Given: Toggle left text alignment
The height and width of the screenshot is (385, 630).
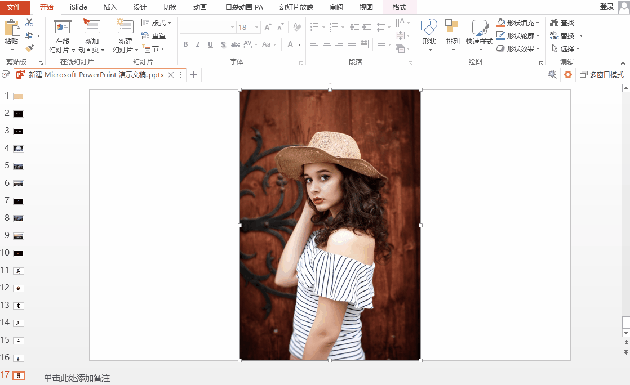Looking at the screenshot, I should (314, 44).
